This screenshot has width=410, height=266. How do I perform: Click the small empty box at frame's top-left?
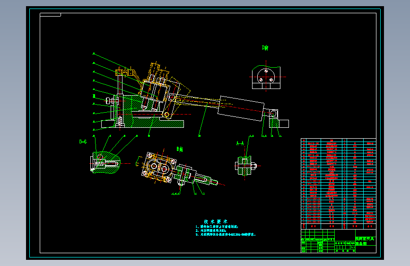click(50, 15)
